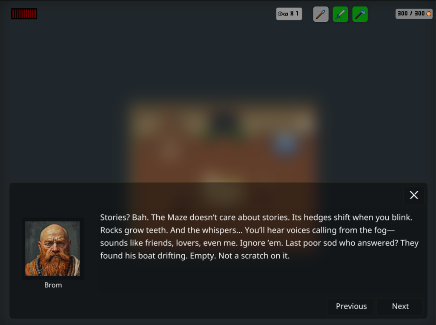Click the key icon in inventory counter
This screenshot has width=436, height=325.
tap(283, 14)
